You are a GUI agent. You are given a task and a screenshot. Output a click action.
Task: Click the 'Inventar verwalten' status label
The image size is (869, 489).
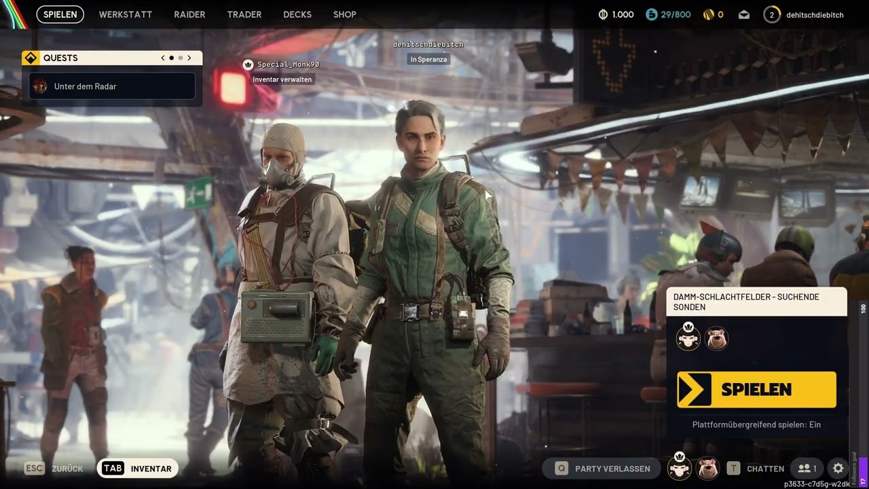(x=282, y=79)
